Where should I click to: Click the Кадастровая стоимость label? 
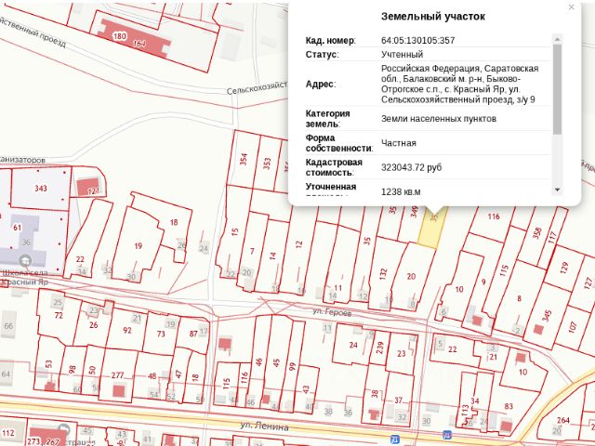coord(334,167)
